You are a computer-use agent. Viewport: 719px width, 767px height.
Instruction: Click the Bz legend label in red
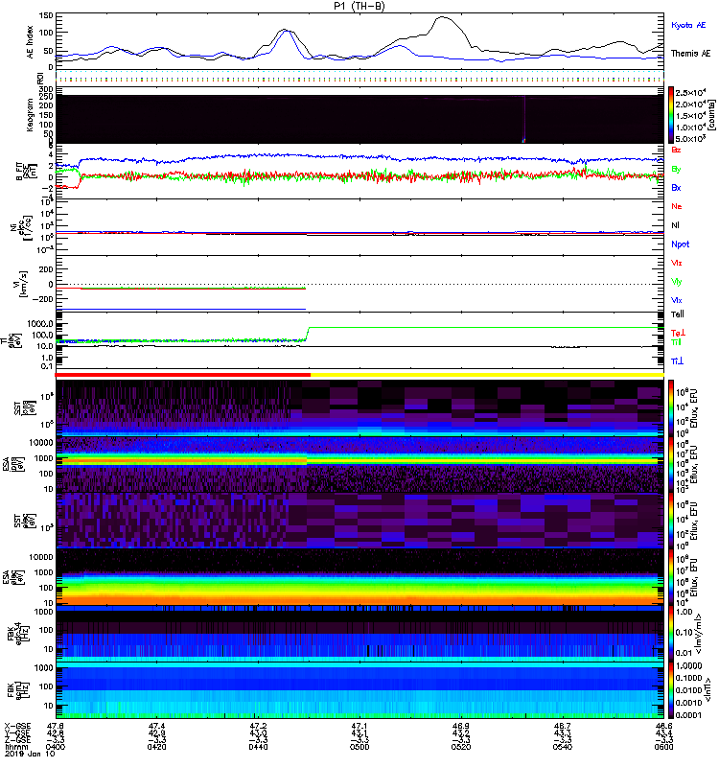click(676, 150)
